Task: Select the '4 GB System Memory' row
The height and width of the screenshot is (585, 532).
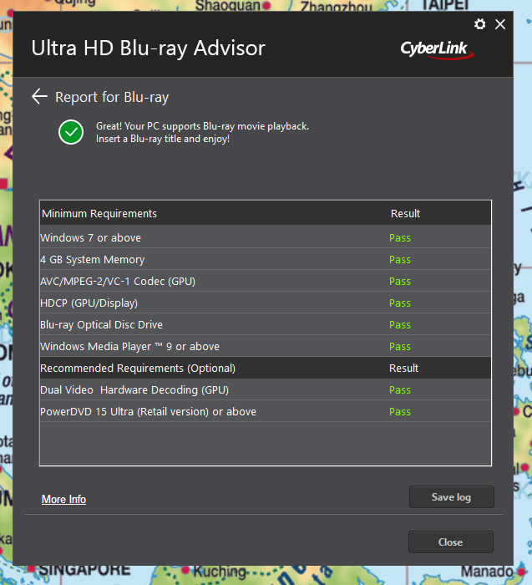Action: click(x=265, y=259)
